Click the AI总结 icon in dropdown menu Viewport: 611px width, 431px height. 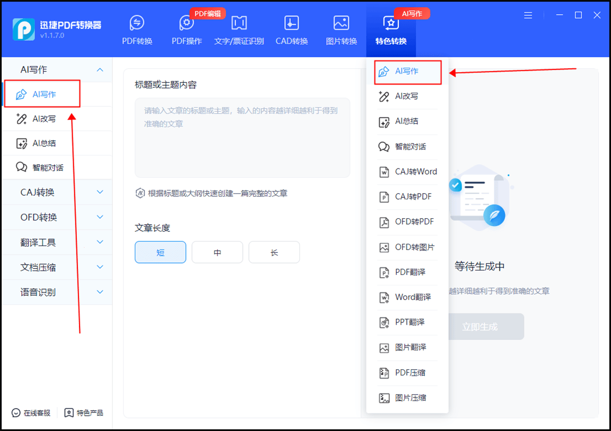[x=384, y=122]
